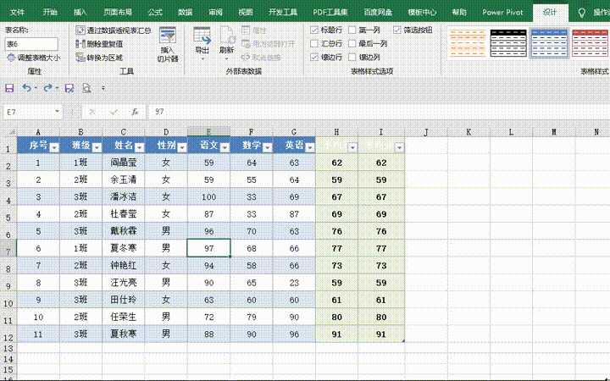Viewport: 610px width, 381px height.
Task: Select column J header
Action: (x=426, y=132)
